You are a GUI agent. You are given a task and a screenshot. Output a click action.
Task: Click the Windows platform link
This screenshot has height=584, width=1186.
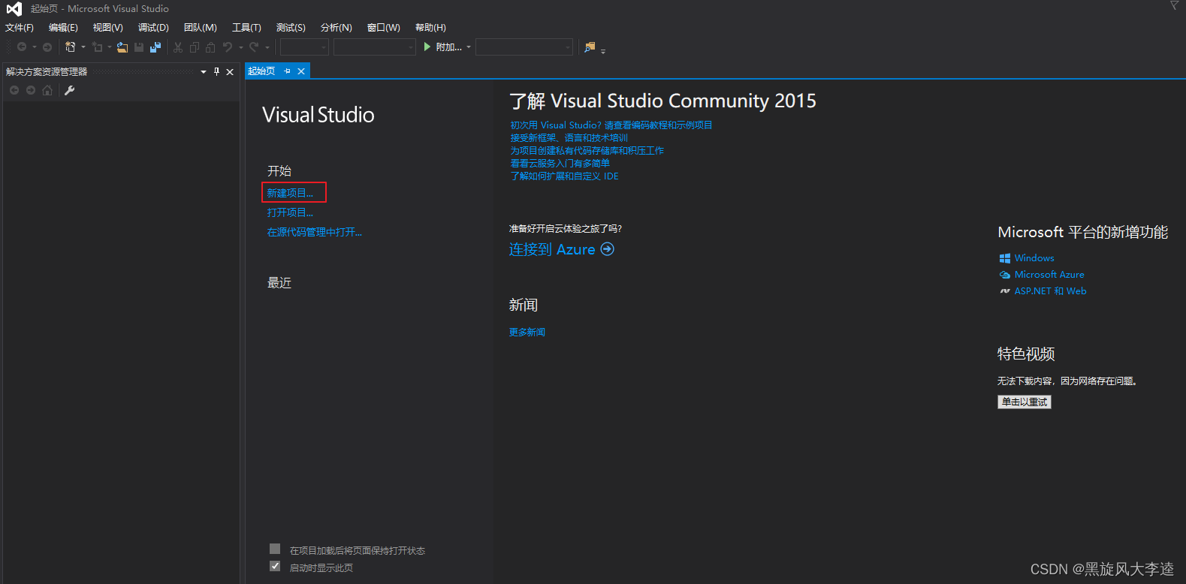click(x=1034, y=257)
